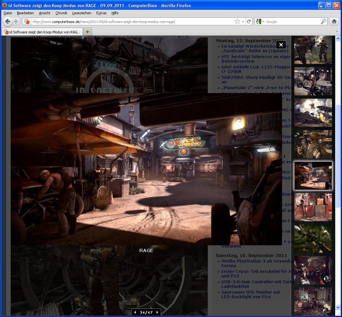Screen dimensions: 342x317
Task: Select the thumbnail with the motorcycle rider
Action: click(313, 81)
